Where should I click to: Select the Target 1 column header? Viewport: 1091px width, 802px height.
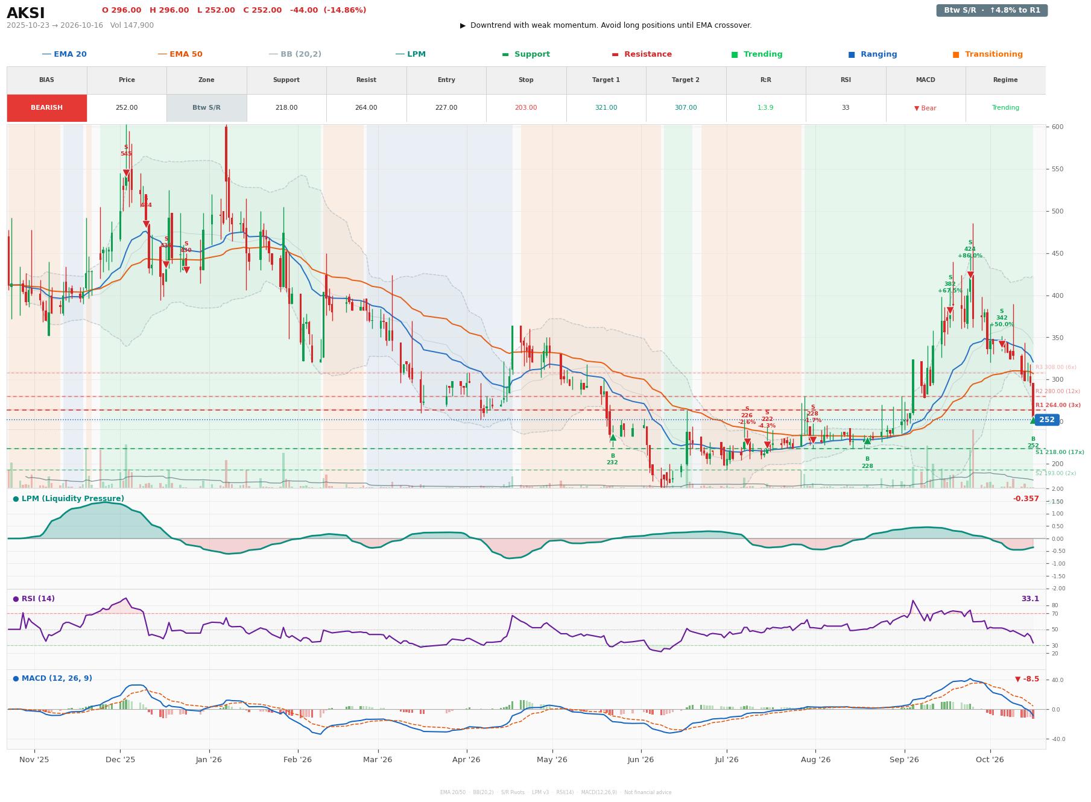pyautogui.click(x=606, y=80)
